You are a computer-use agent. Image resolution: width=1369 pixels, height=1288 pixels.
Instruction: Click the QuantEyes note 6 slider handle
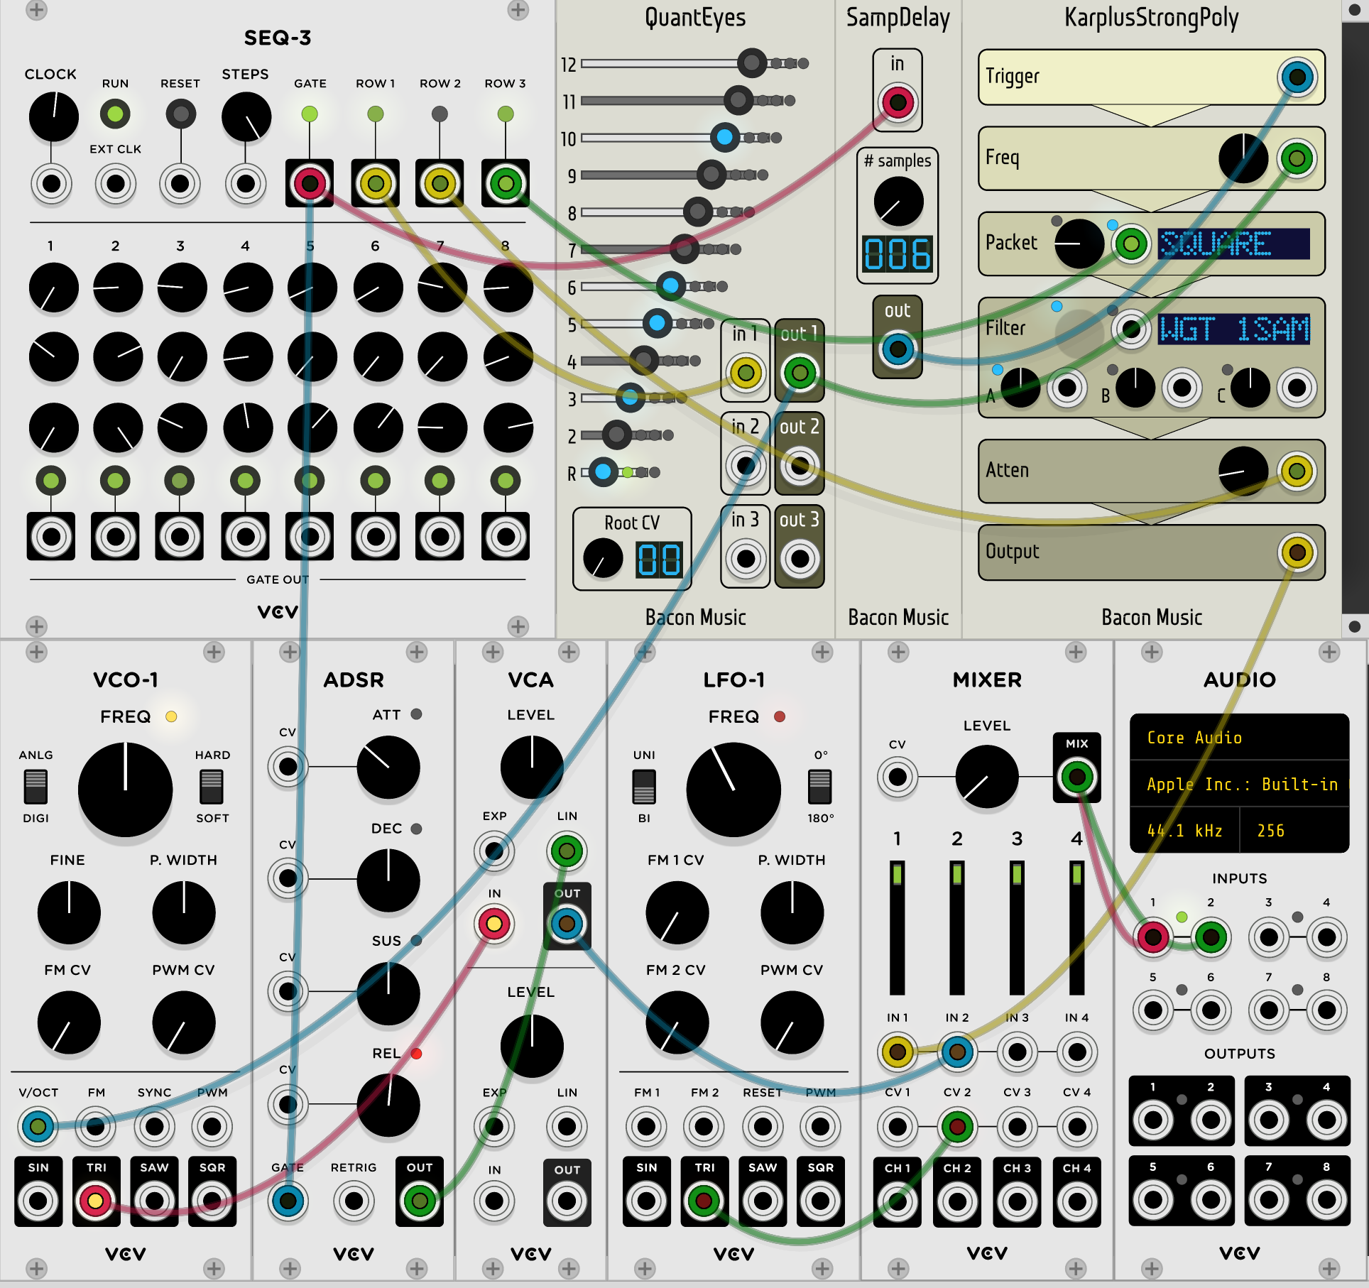[x=670, y=285]
